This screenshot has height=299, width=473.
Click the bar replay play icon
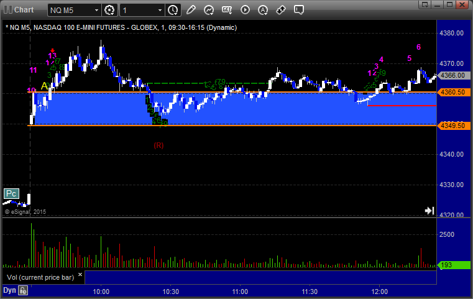click(245, 10)
